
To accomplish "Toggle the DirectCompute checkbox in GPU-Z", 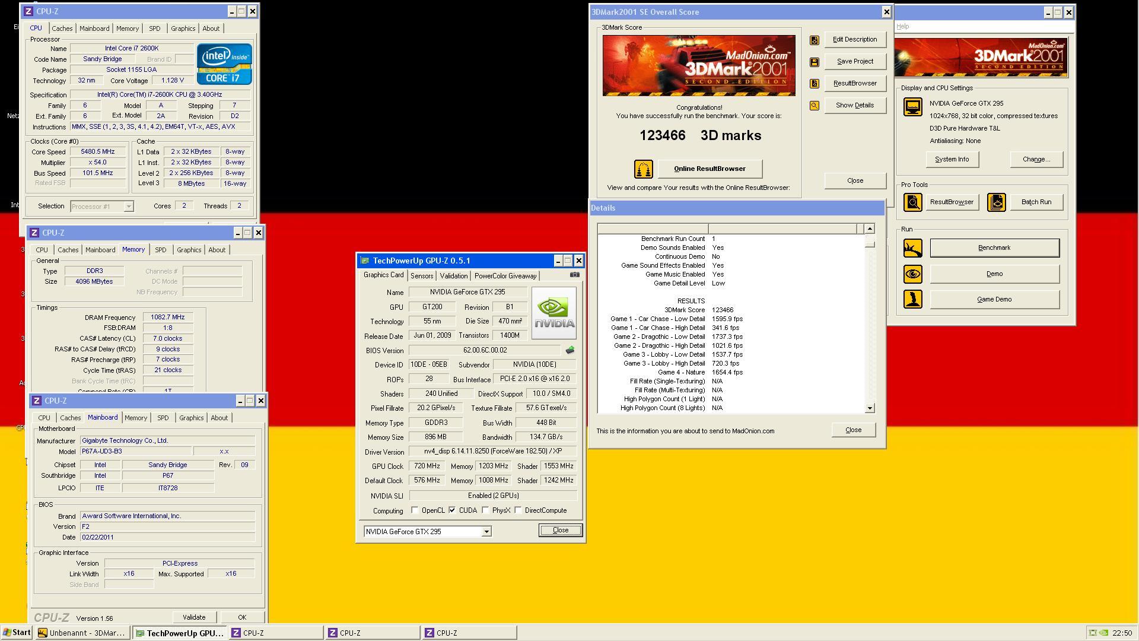I will coord(518,510).
